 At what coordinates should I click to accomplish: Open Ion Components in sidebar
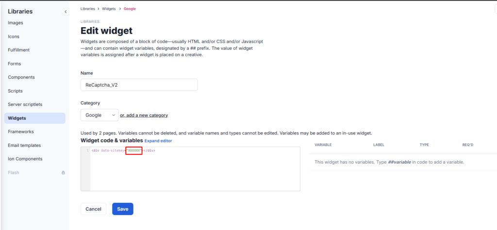click(x=25, y=159)
